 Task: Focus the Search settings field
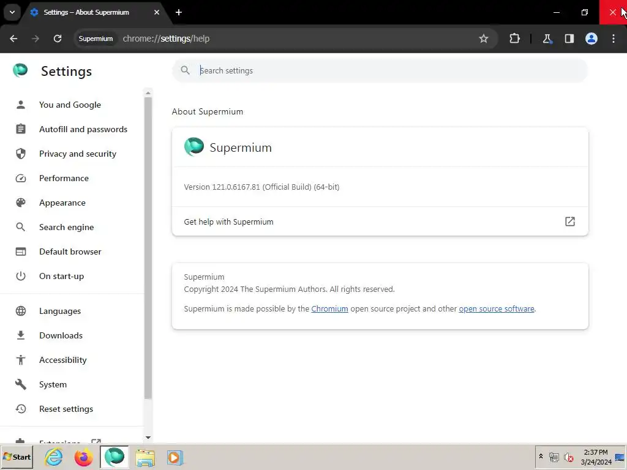pyautogui.click(x=380, y=71)
